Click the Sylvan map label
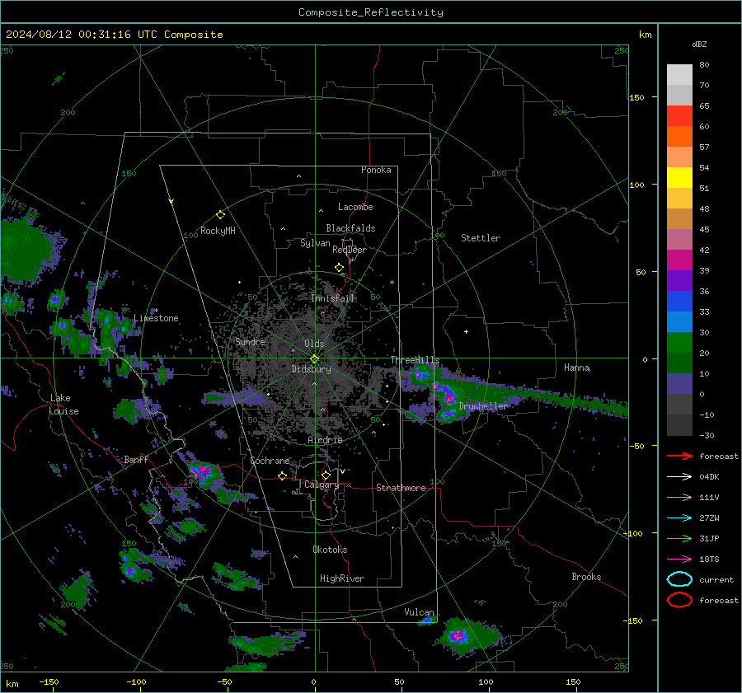The width and height of the screenshot is (742, 693). [315, 243]
